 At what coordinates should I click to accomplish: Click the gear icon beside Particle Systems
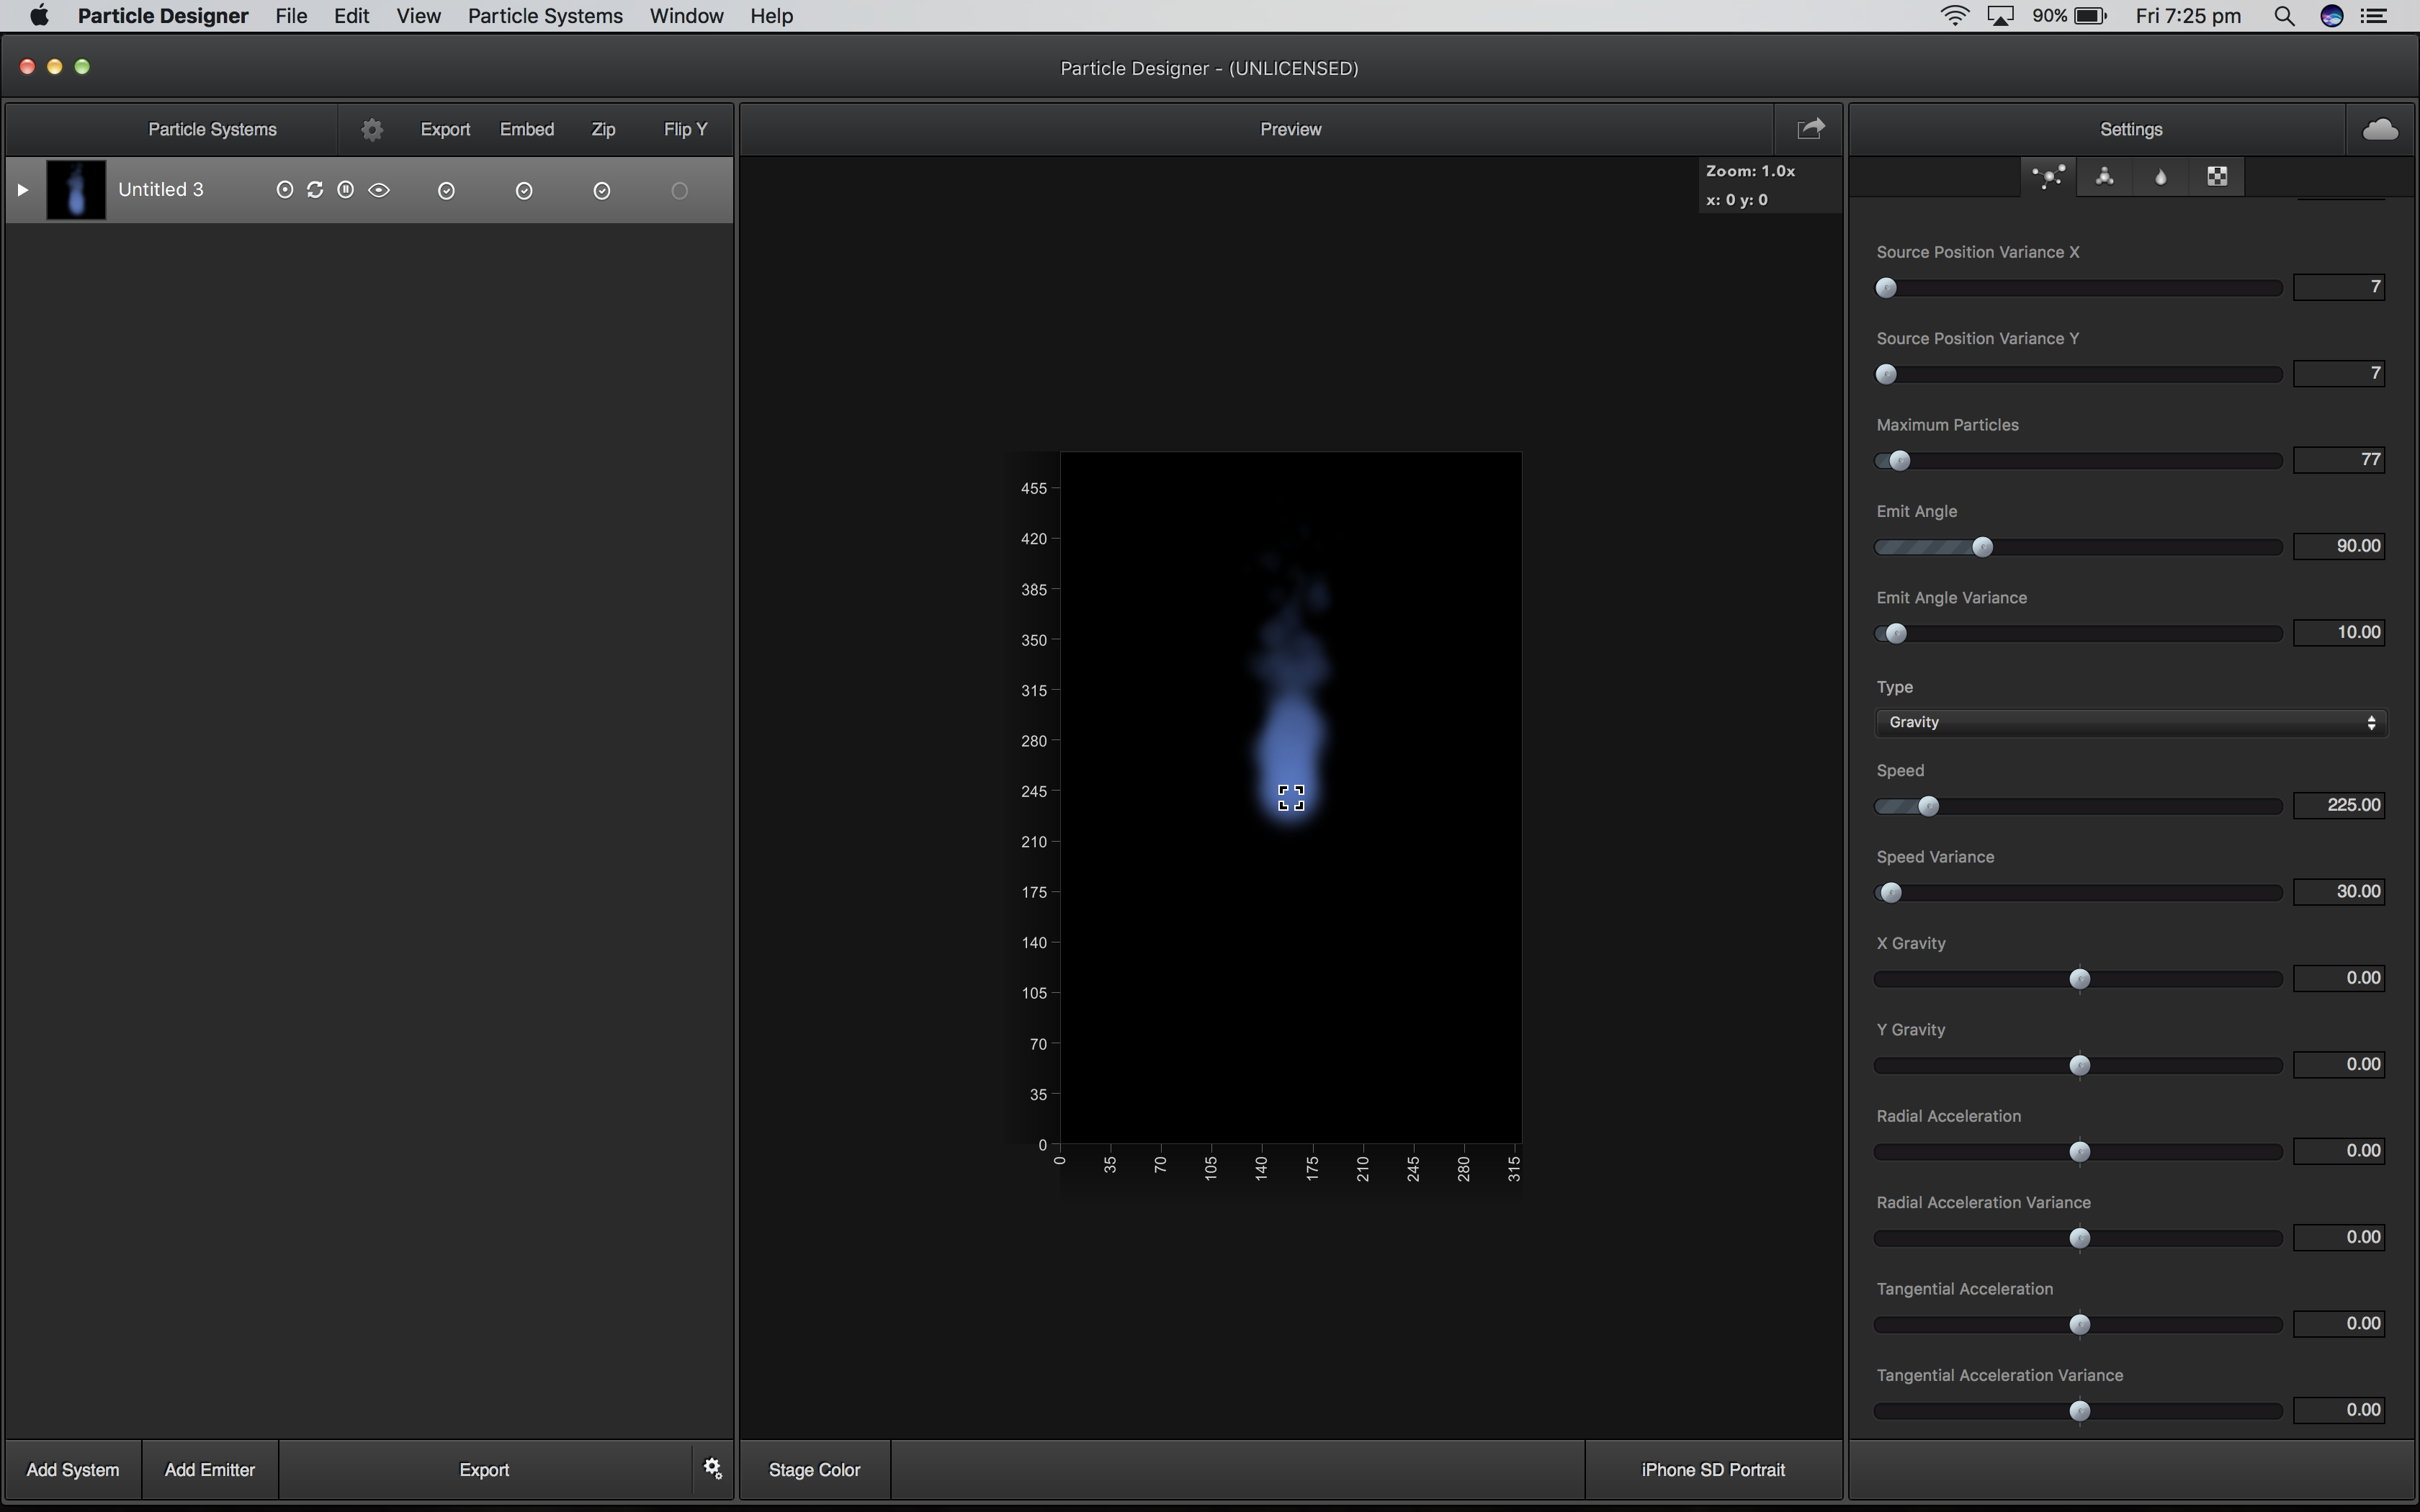tap(372, 130)
